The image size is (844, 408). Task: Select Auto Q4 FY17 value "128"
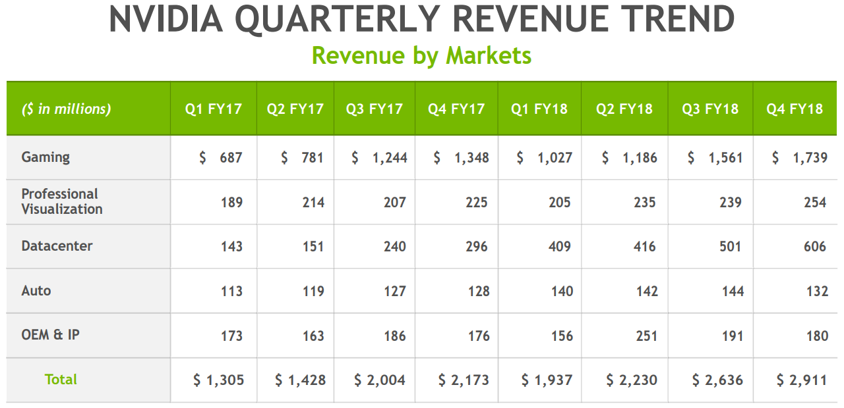click(x=479, y=292)
